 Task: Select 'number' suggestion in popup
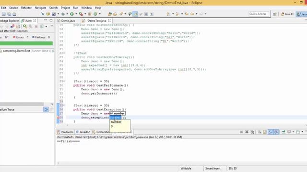coord(116,122)
